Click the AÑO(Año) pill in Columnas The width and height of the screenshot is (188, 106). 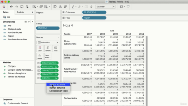click(x=94, y=12)
